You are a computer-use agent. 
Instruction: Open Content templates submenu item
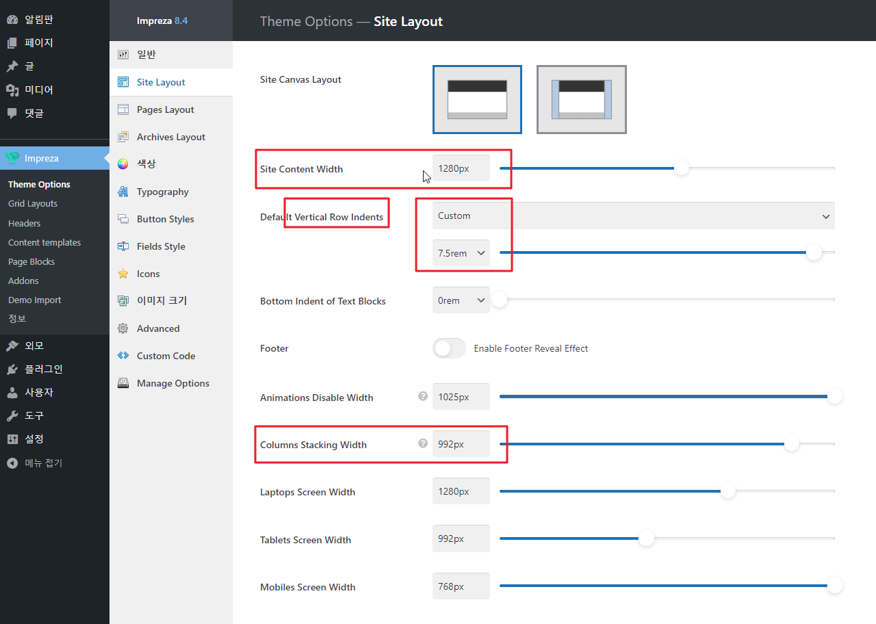pos(44,242)
